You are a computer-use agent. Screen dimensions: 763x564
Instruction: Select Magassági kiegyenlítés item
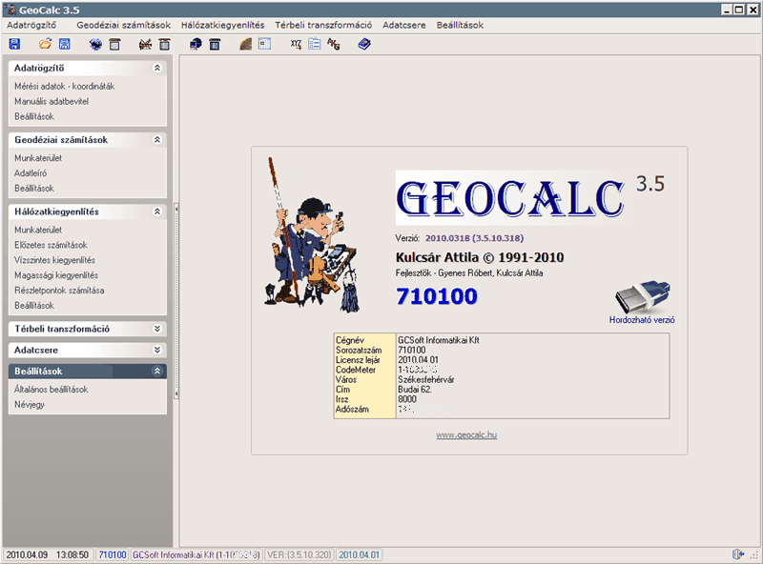point(56,275)
